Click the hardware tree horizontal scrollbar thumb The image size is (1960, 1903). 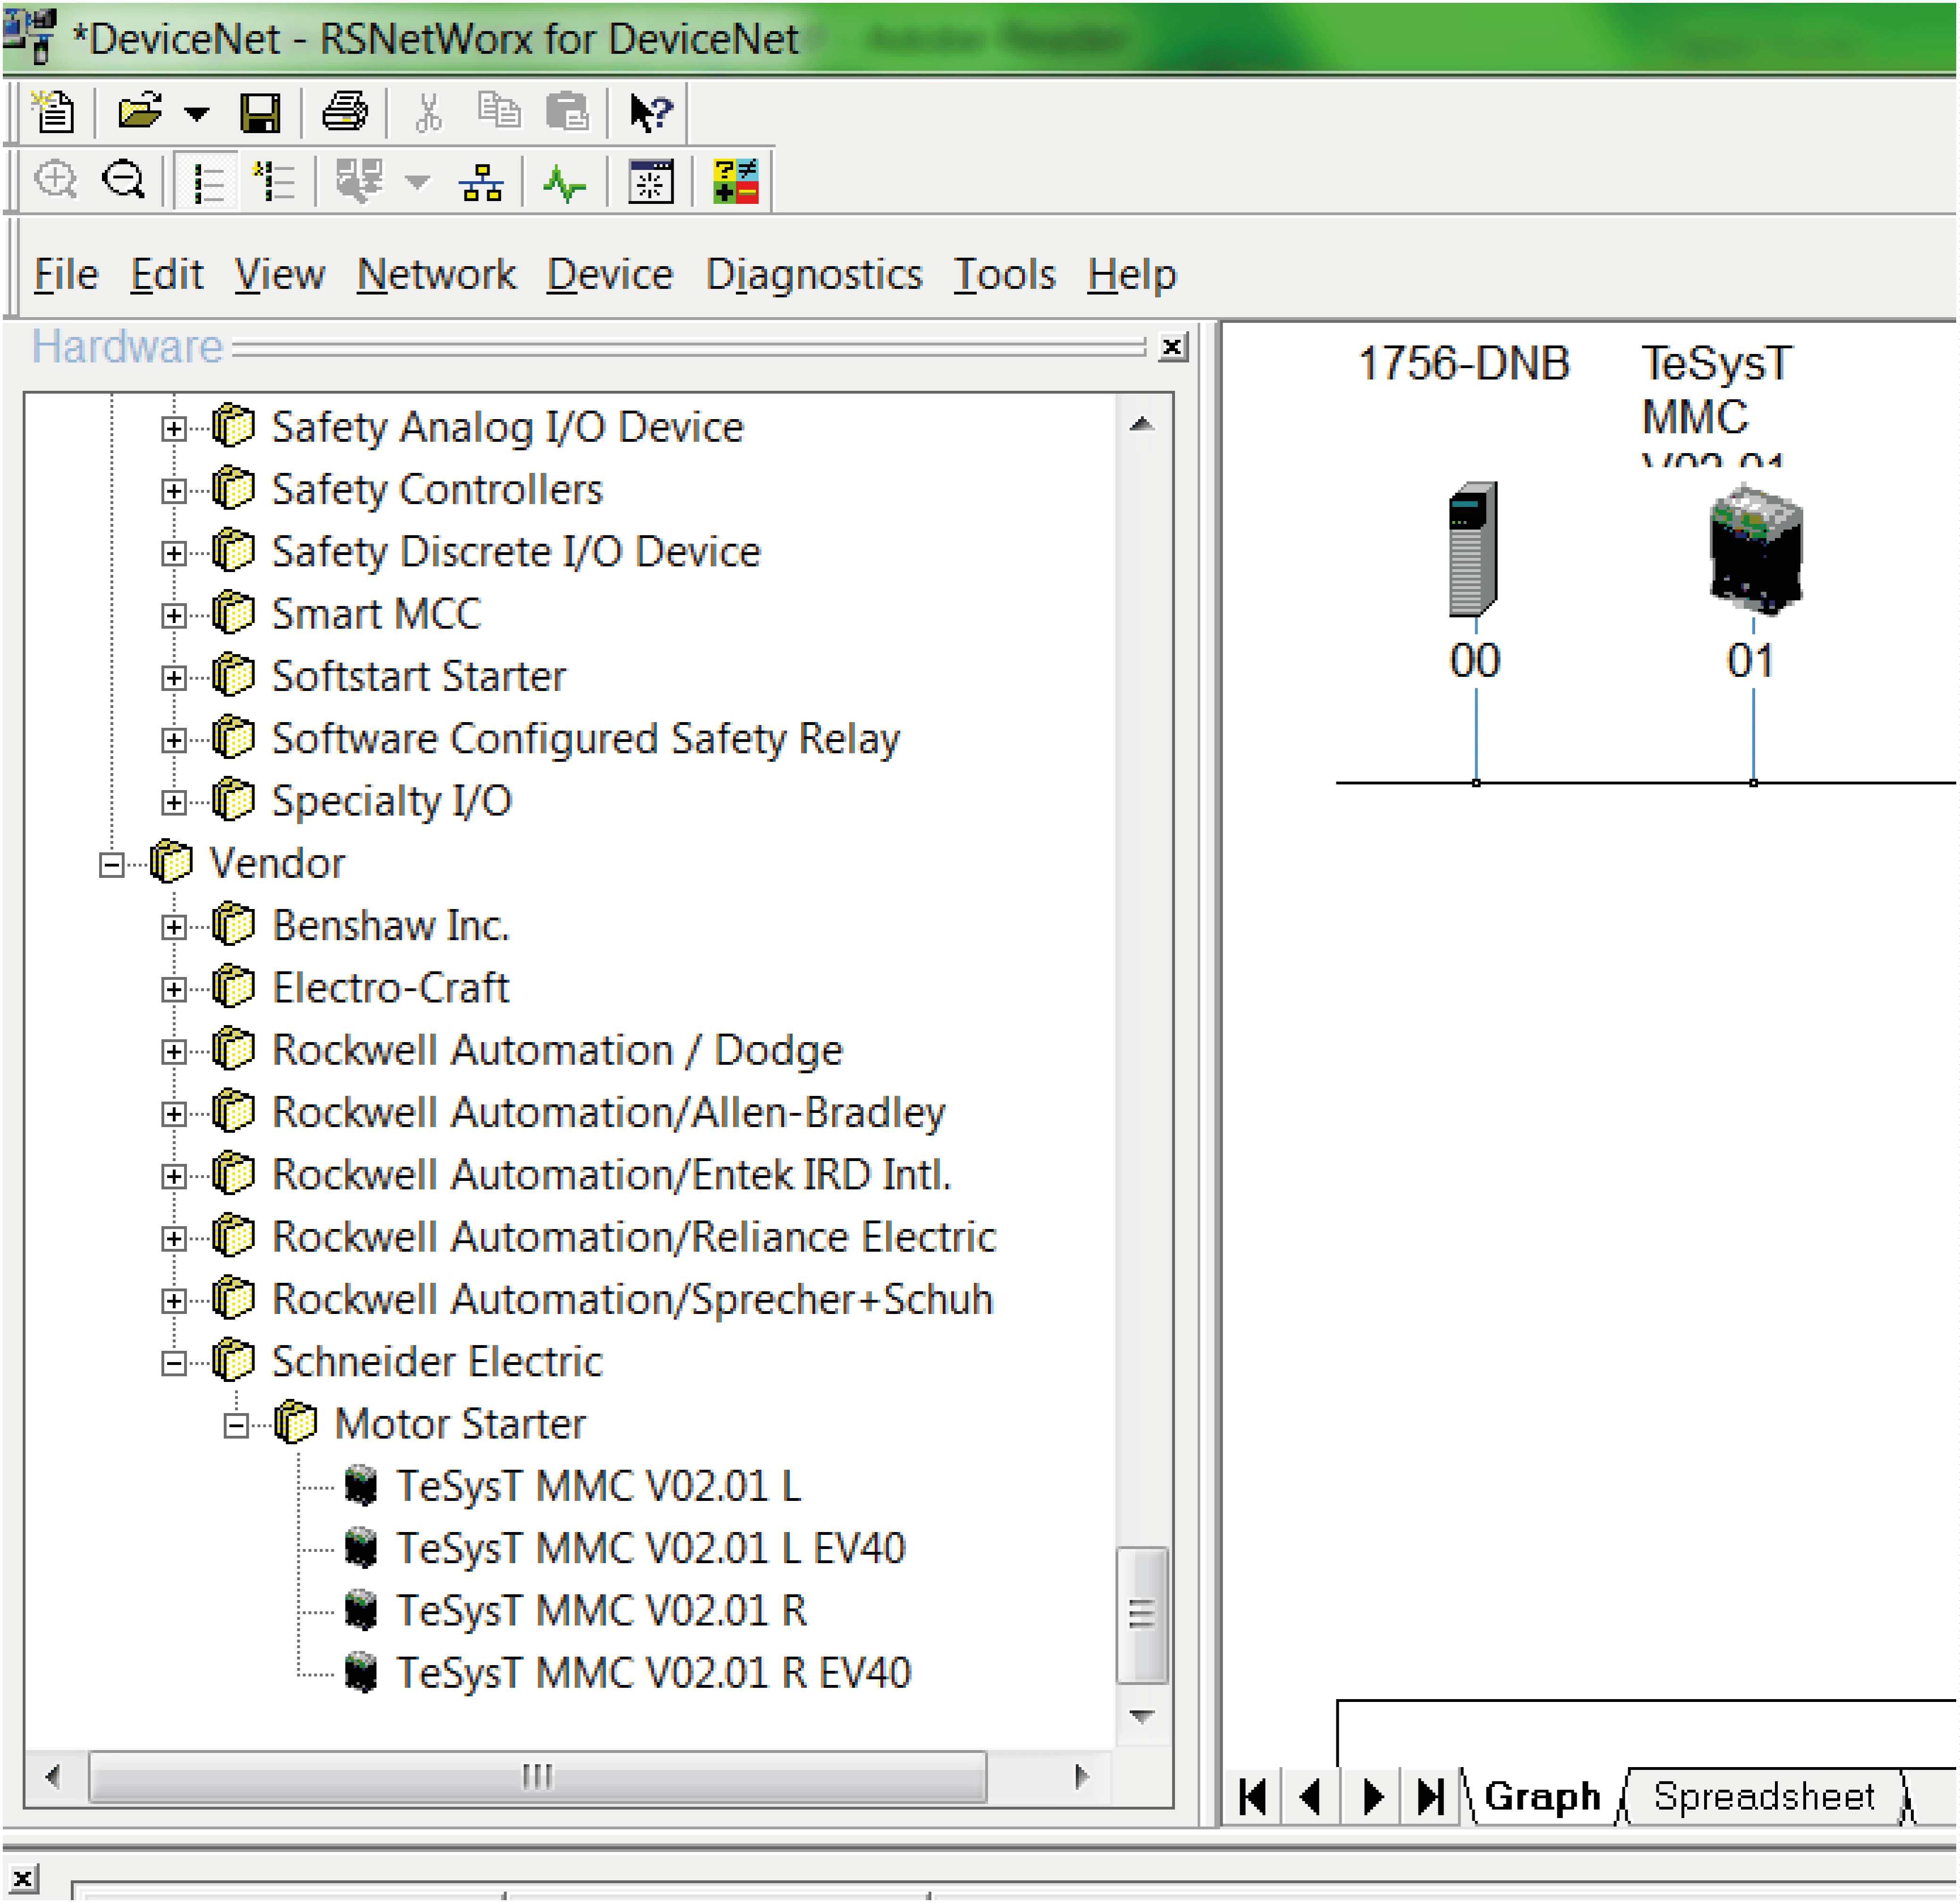click(x=538, y=1778)
